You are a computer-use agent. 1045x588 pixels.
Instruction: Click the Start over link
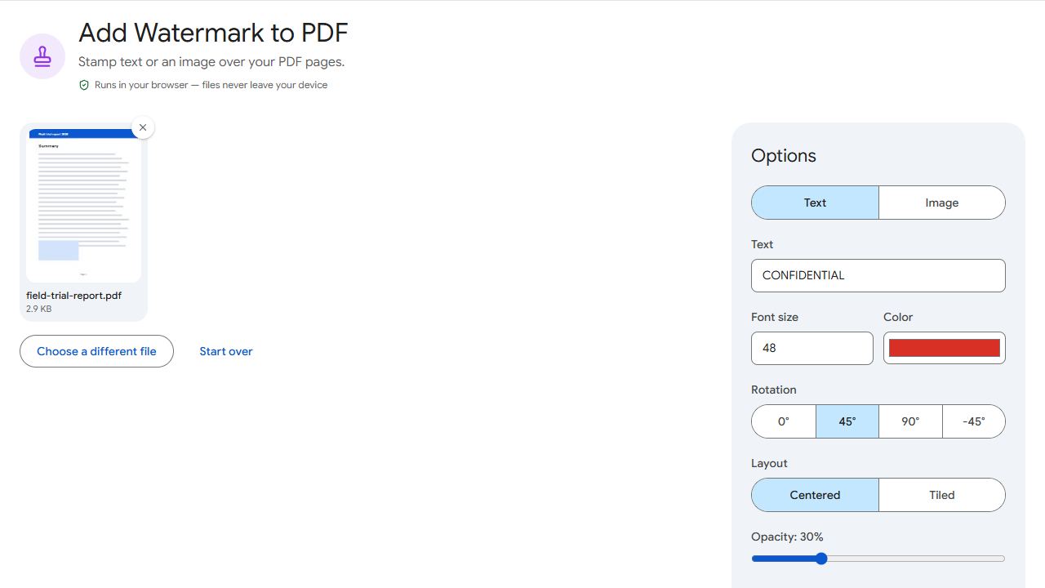pyautogui.click(x=226, y=351)
